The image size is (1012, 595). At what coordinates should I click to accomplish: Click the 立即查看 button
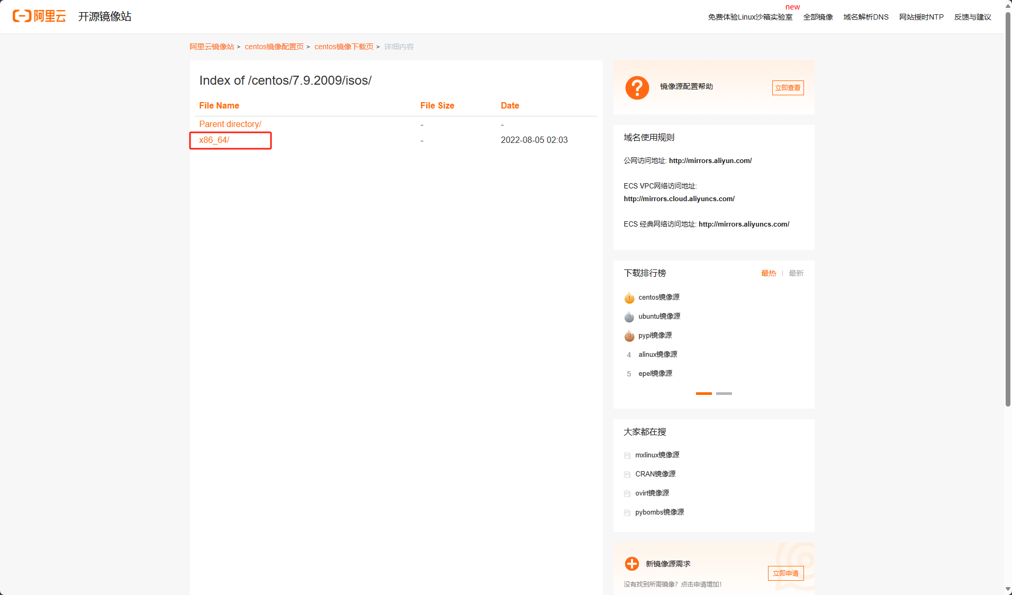click(x=788, y=88)
